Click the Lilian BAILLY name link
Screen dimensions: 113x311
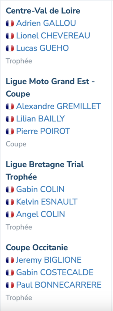(x=41, y=119)
